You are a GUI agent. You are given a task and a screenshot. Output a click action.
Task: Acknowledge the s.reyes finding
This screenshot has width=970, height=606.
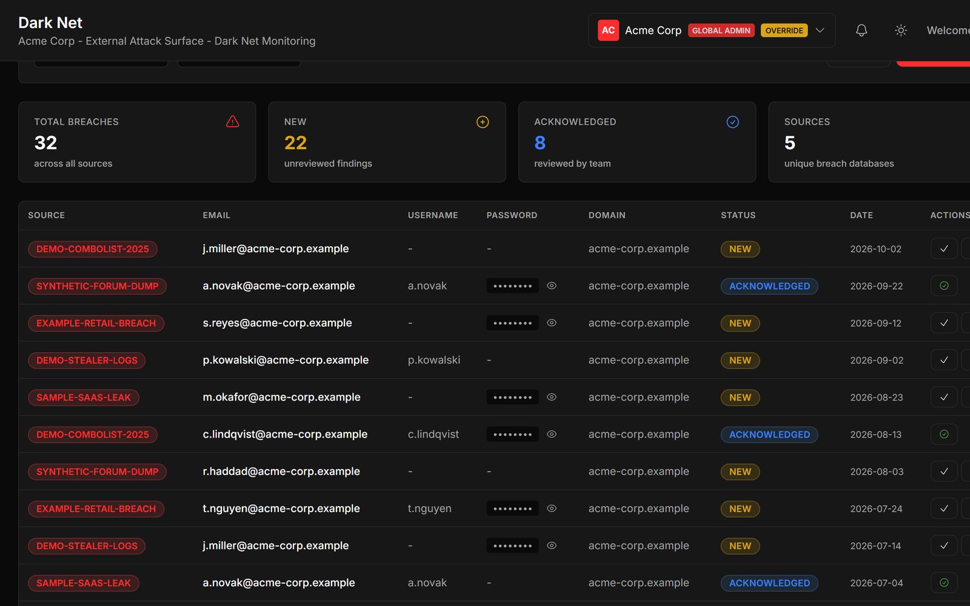point(944,323)
